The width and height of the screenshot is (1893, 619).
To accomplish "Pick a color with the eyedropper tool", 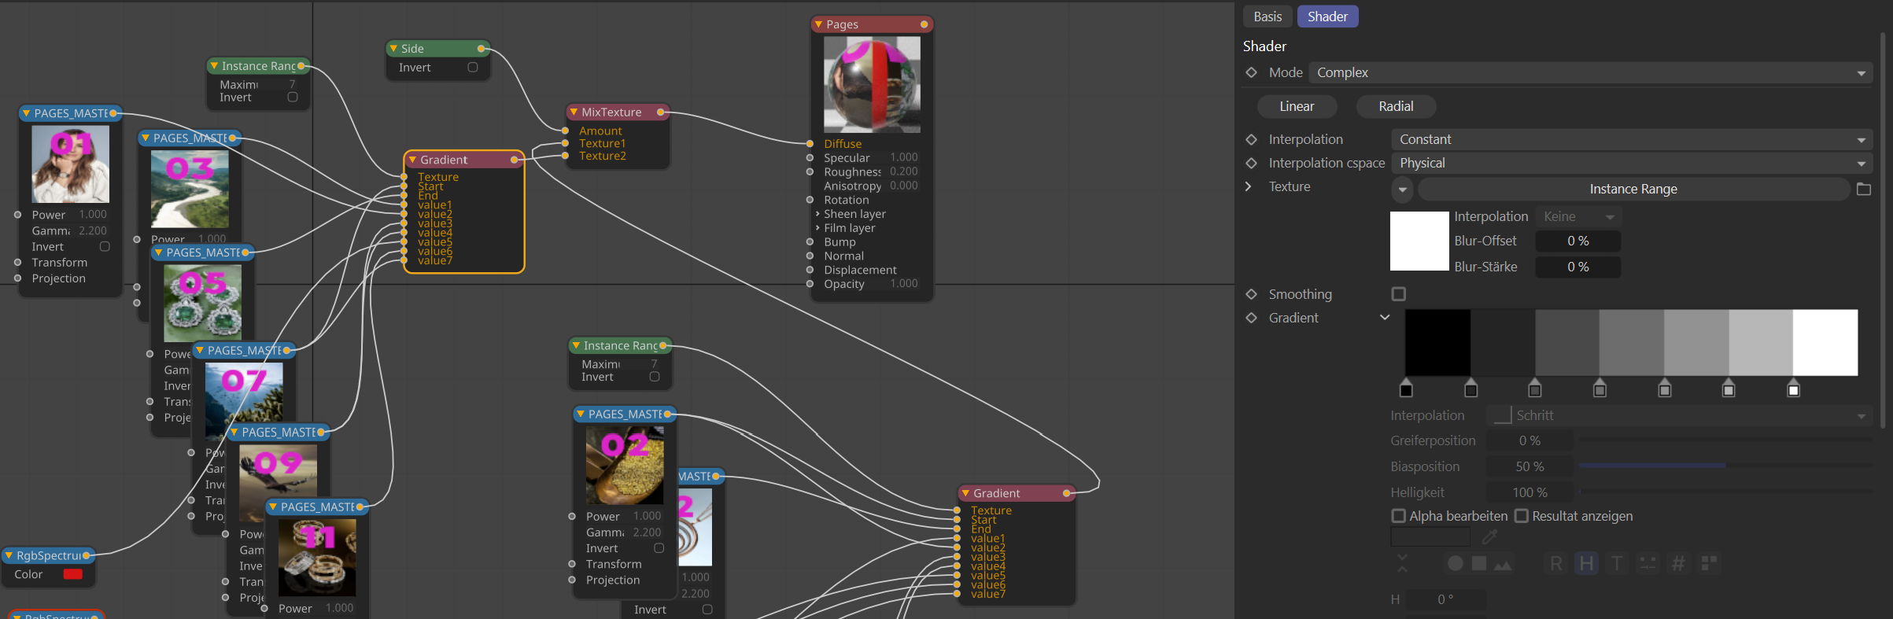I will [x=1489, y=537].
